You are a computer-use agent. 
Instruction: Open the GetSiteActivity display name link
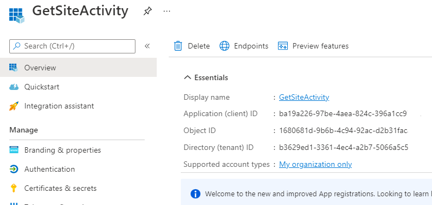304,97
